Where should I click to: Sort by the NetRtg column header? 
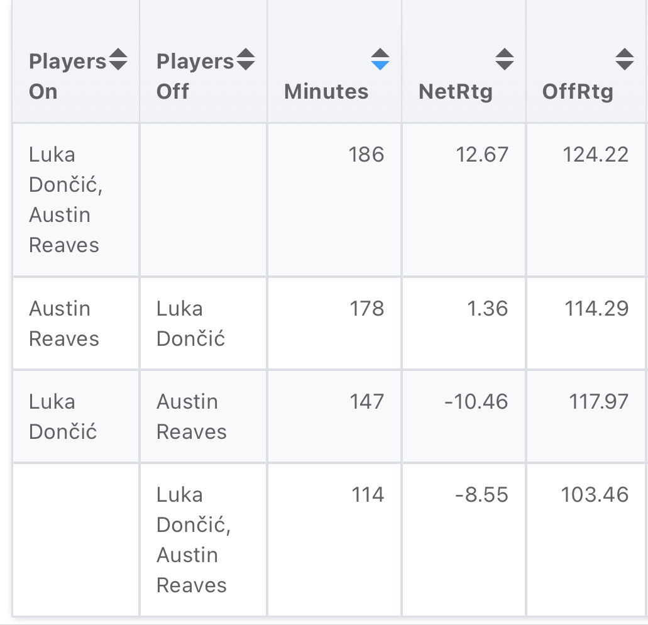pos(456,91)
